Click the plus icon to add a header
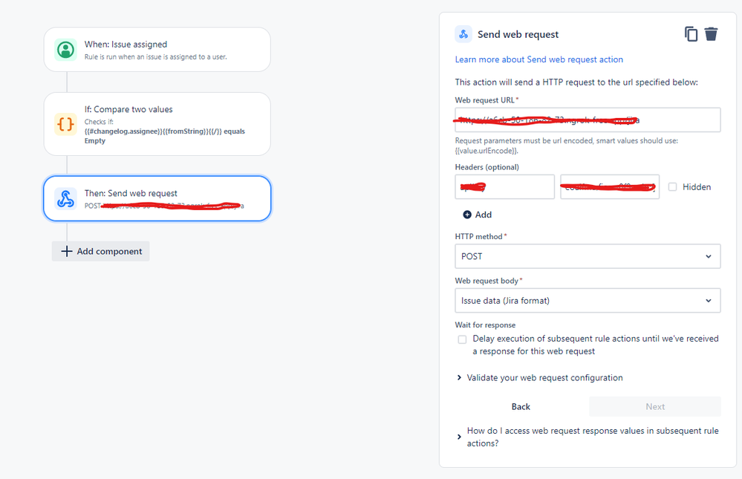The width and height of the screenshot is (742, 479). [x=467, y=215]
